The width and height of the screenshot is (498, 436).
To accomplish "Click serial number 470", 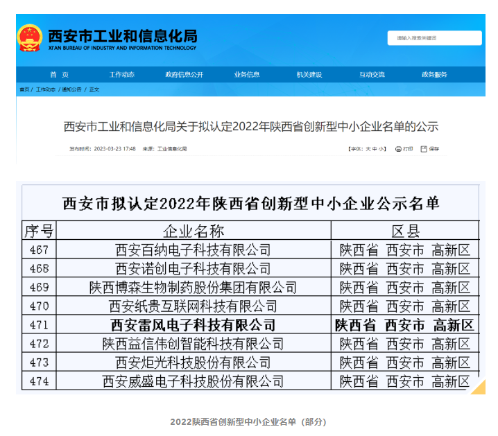I will 39,306.
